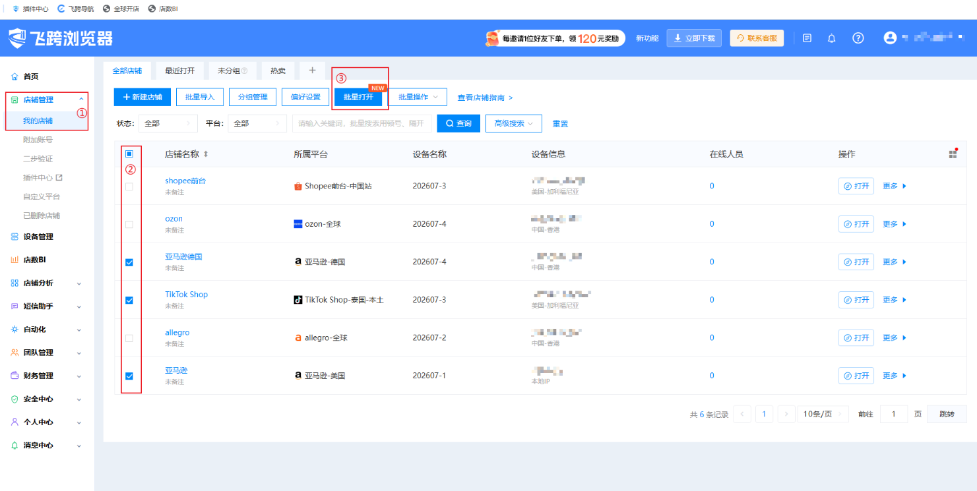
Task: Click the 重置 reset link
Action: (560, 124)
